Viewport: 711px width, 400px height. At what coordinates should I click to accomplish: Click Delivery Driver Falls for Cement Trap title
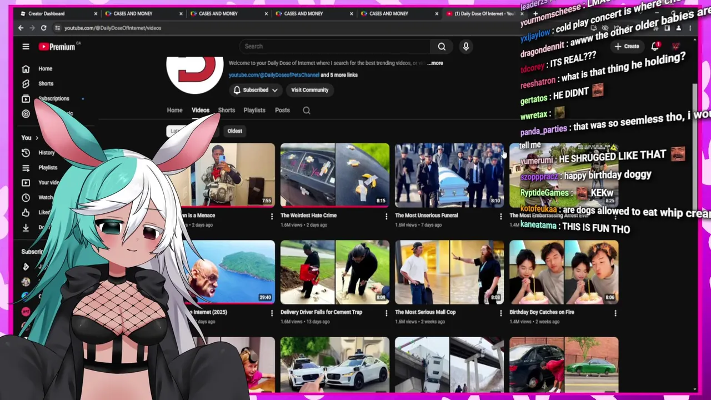click(322, 312)
